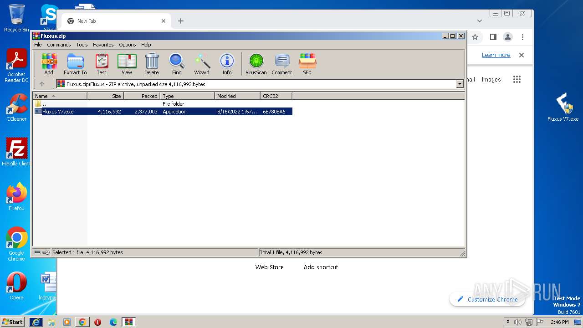Open Chrome three-dot menu
Viewport: 583px width, 328px height.
coord(523,37)
